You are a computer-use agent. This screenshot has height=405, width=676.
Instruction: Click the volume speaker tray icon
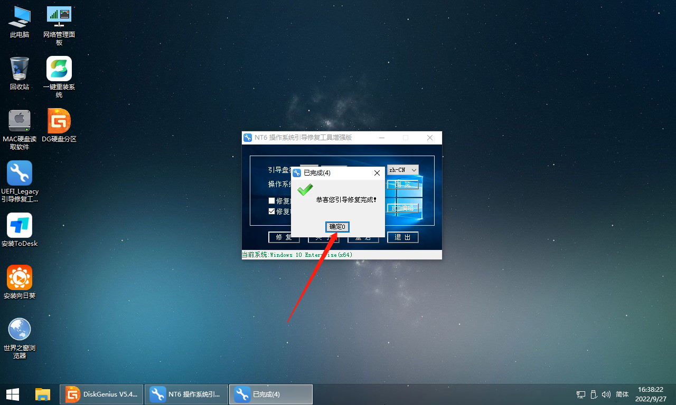[x=607, y=394]
